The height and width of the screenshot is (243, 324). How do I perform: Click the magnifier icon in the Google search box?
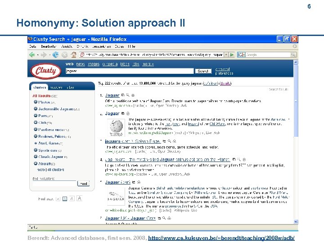pyautogui.click(x=293, y=55)
